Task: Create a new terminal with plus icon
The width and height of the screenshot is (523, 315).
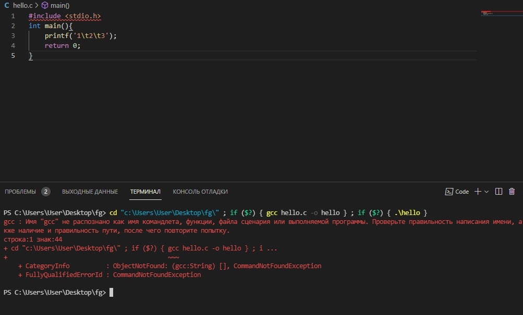Action: pos(478,192)
